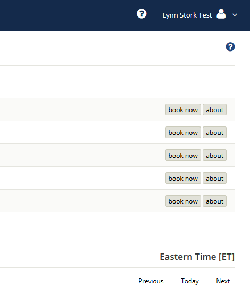The height and width of the screenshot is (288, 250).
Task: Click book now in fourth row
Action: click(x=183, y=178)
